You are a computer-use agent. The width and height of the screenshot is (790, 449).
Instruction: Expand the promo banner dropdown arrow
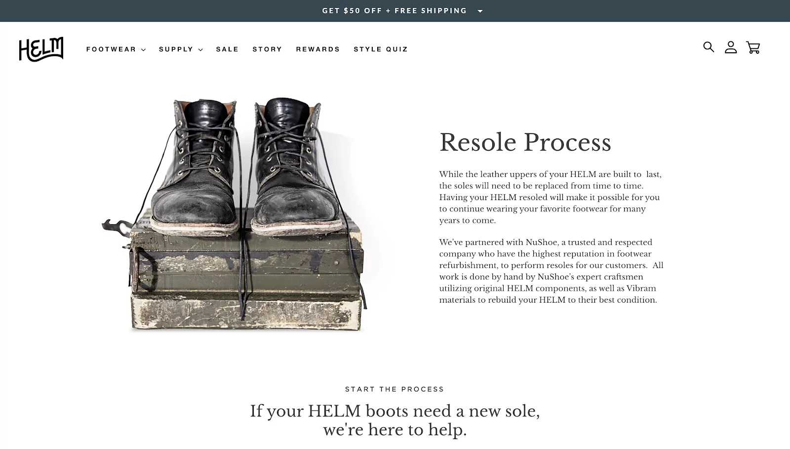pos(480,11)
